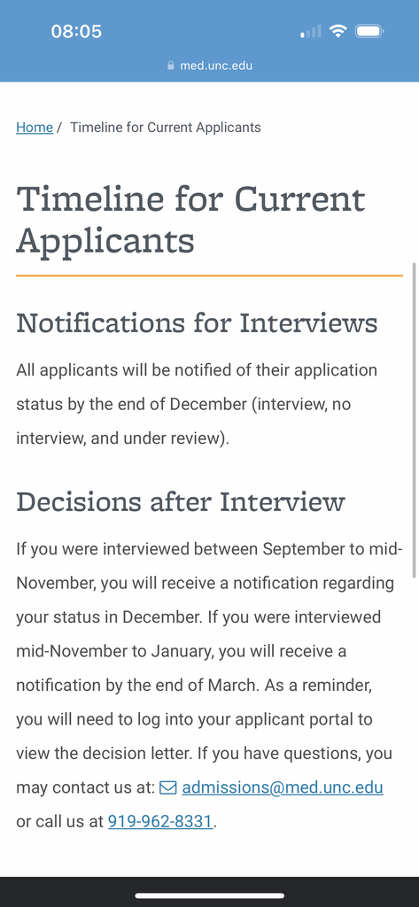Tap the padlock icon beside med.unc.edu

[171, 66]
